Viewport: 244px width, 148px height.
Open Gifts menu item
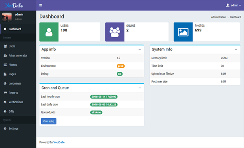[x=18, y=111]
